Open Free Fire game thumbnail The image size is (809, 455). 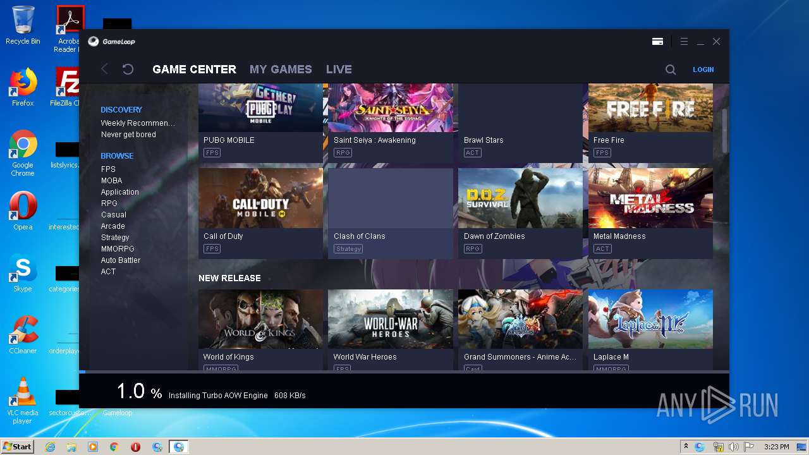pos(650,107)
